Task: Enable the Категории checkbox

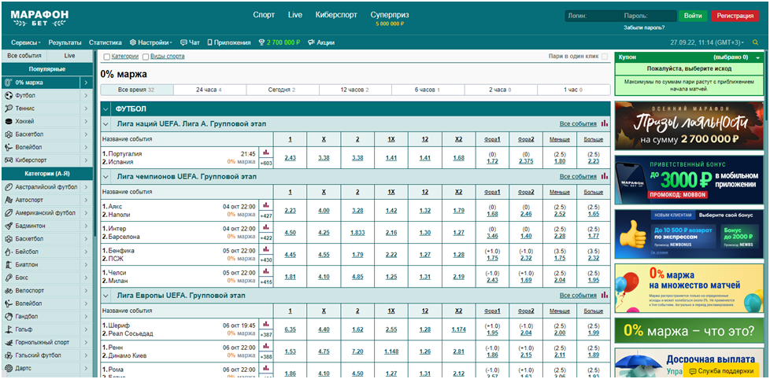Action: pos(107,57)
